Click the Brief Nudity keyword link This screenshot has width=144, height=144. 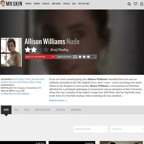coord(18,79)
